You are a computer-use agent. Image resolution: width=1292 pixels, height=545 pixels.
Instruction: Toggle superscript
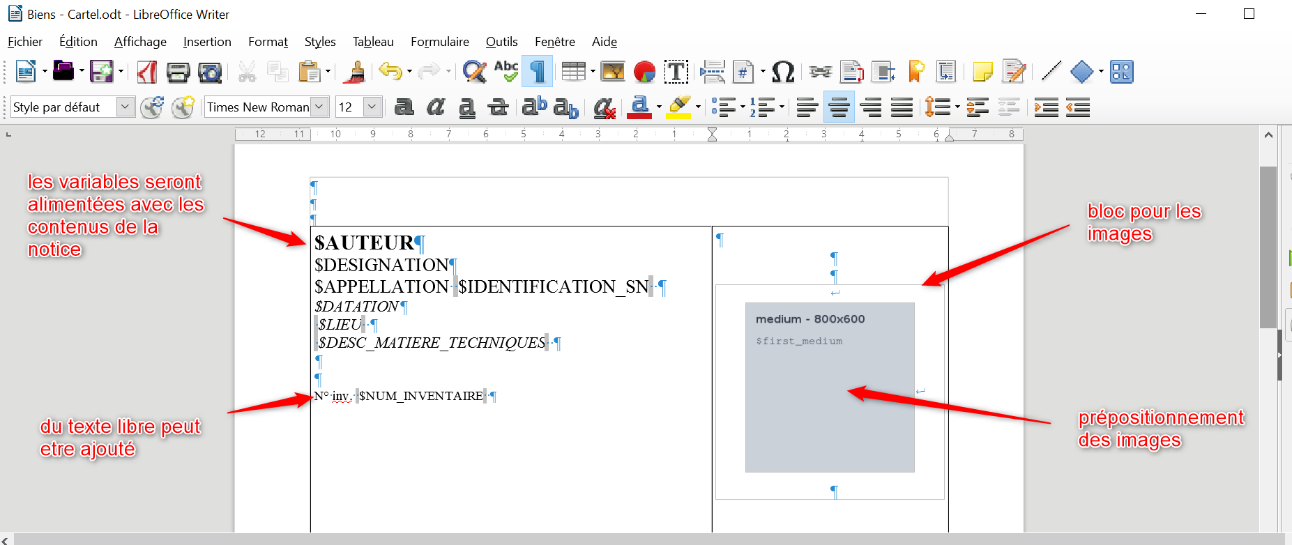pos(535,107)
